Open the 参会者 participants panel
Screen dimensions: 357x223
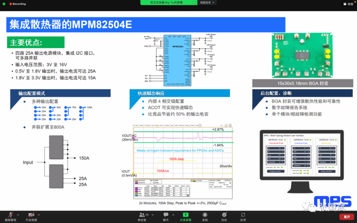[x=142, y=217]
